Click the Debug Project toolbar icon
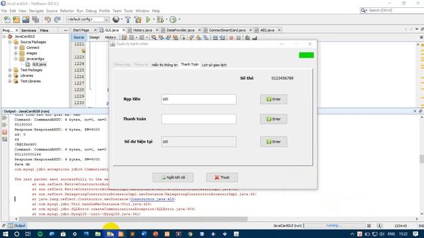This screenshot has width=424, height=238. pos(160,19)
